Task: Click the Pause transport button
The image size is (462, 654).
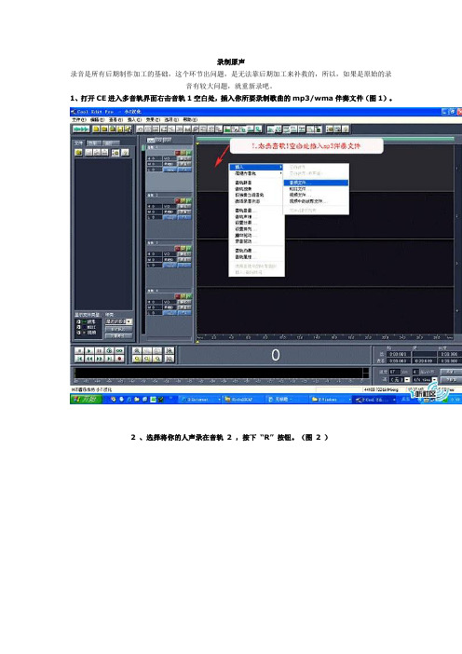Action: (100, 351)
